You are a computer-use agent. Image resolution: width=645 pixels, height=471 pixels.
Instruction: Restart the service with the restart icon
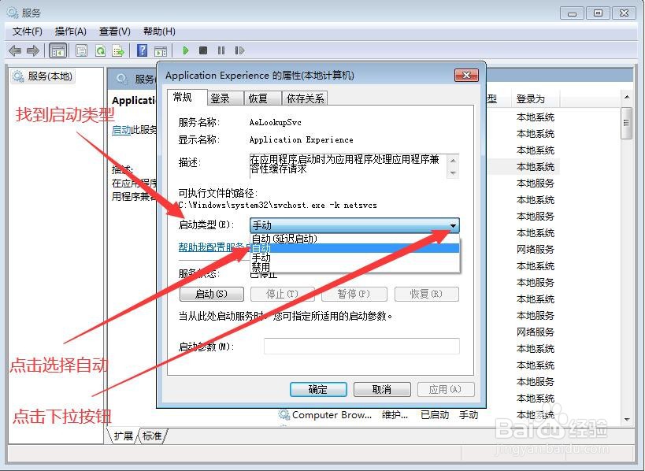pos(240,50)
